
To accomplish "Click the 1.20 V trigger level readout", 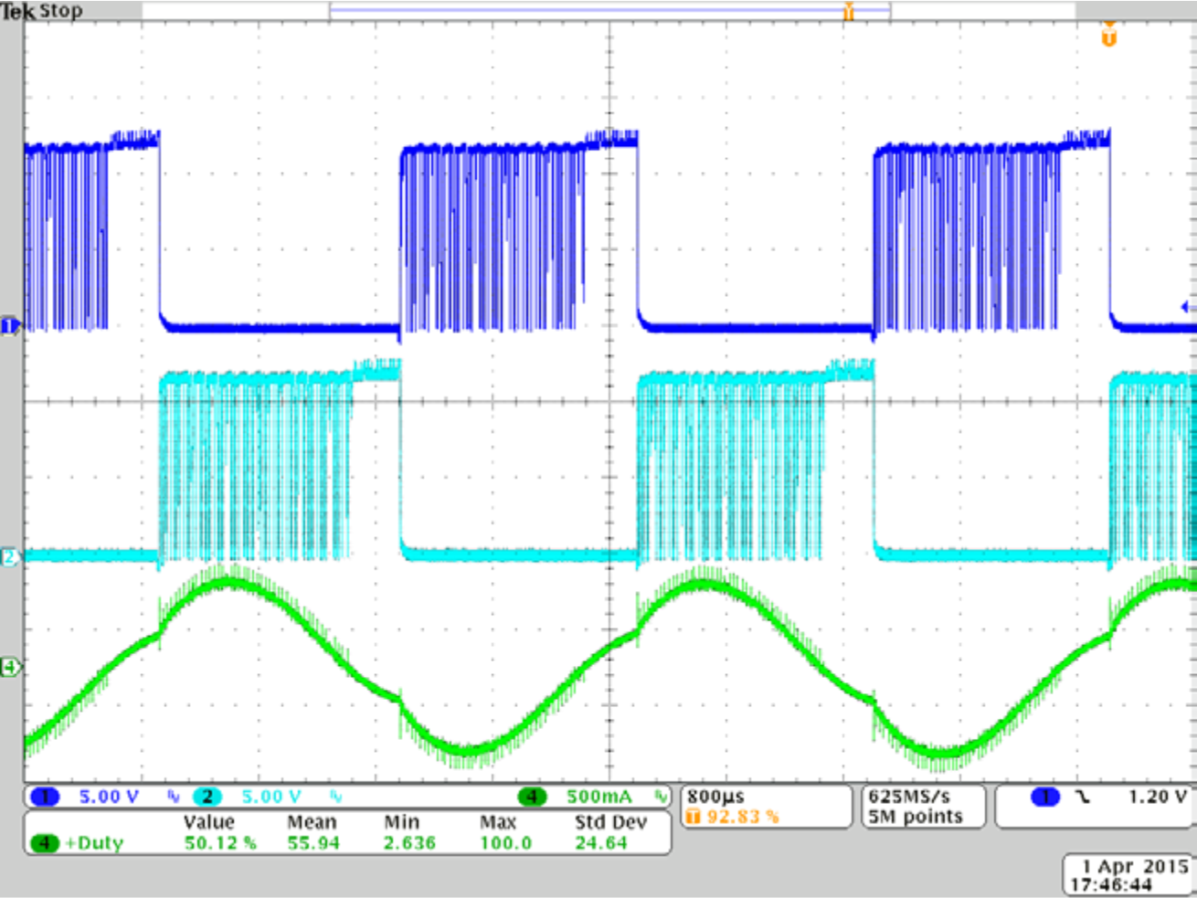I will pyautogui.click(x=1157, y=797).
